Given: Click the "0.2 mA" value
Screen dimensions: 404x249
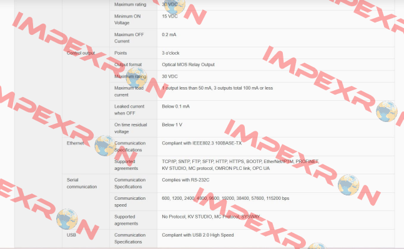Looking at the screenshot, I should pyautogui.click(x=169, y=34).
